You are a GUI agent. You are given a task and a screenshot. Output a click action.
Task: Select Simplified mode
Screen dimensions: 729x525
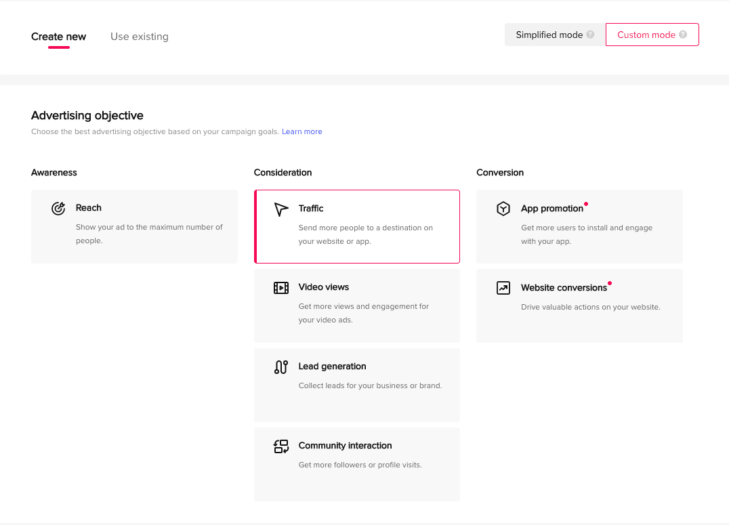(x=555, y=35)
